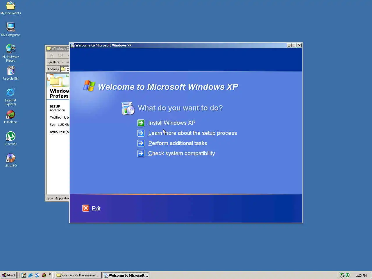Click the setup icon in the Welcome window title bar
The image size is (372, 279).
pyautogui.click(x=73, y=45)
